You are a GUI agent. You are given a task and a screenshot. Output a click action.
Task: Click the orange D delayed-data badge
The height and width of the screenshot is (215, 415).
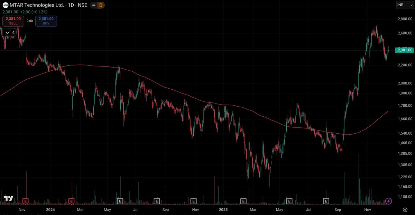pyautogui.click(x=101, y=5)
